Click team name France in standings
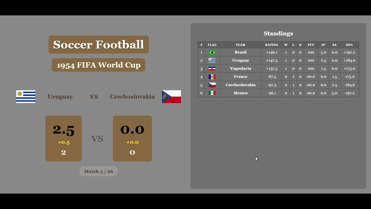The width and height of the screenshot is (371, 209). (x=241, y=77)
